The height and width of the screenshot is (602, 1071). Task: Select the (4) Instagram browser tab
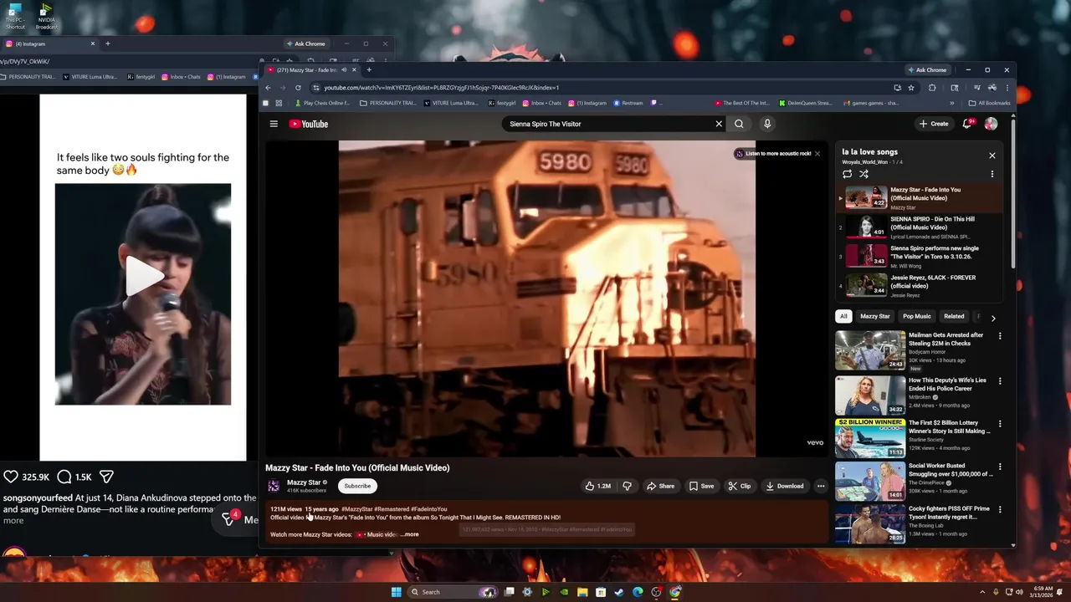click(x=50, y=43)
